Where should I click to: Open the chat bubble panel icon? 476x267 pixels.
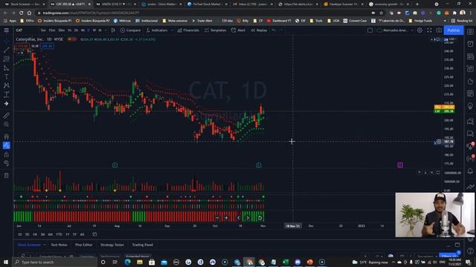[x=470, y=133]
